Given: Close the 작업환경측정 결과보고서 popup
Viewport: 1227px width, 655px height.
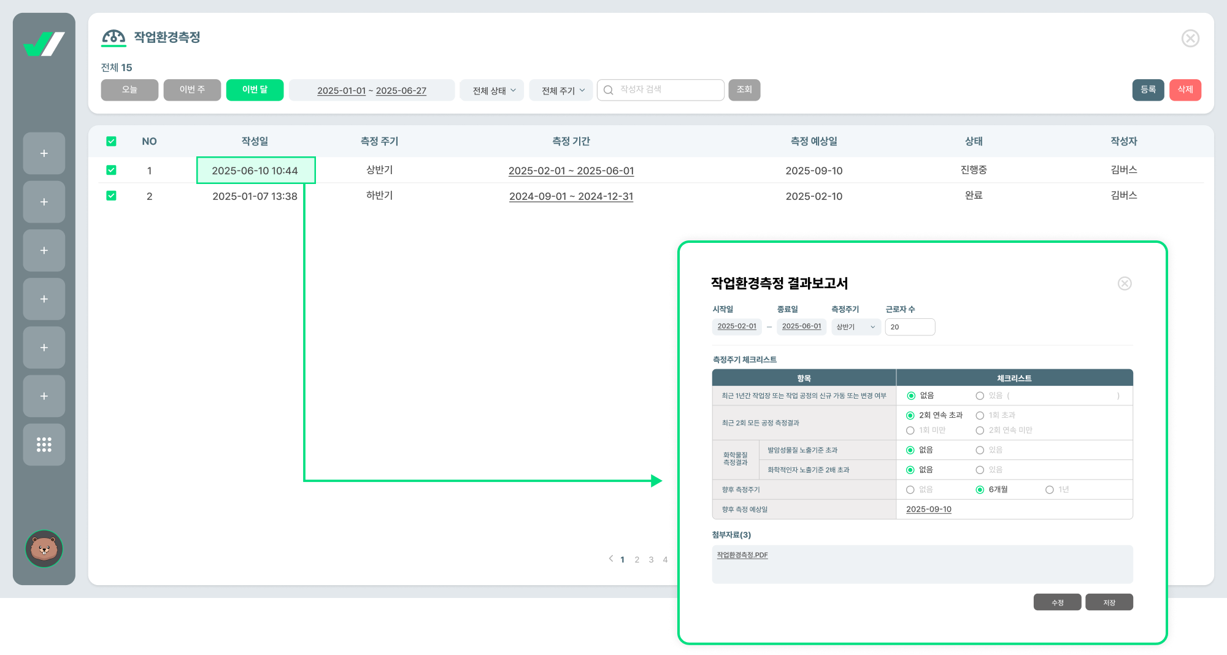Looking at the screenshot, I should coord(1124,283).
